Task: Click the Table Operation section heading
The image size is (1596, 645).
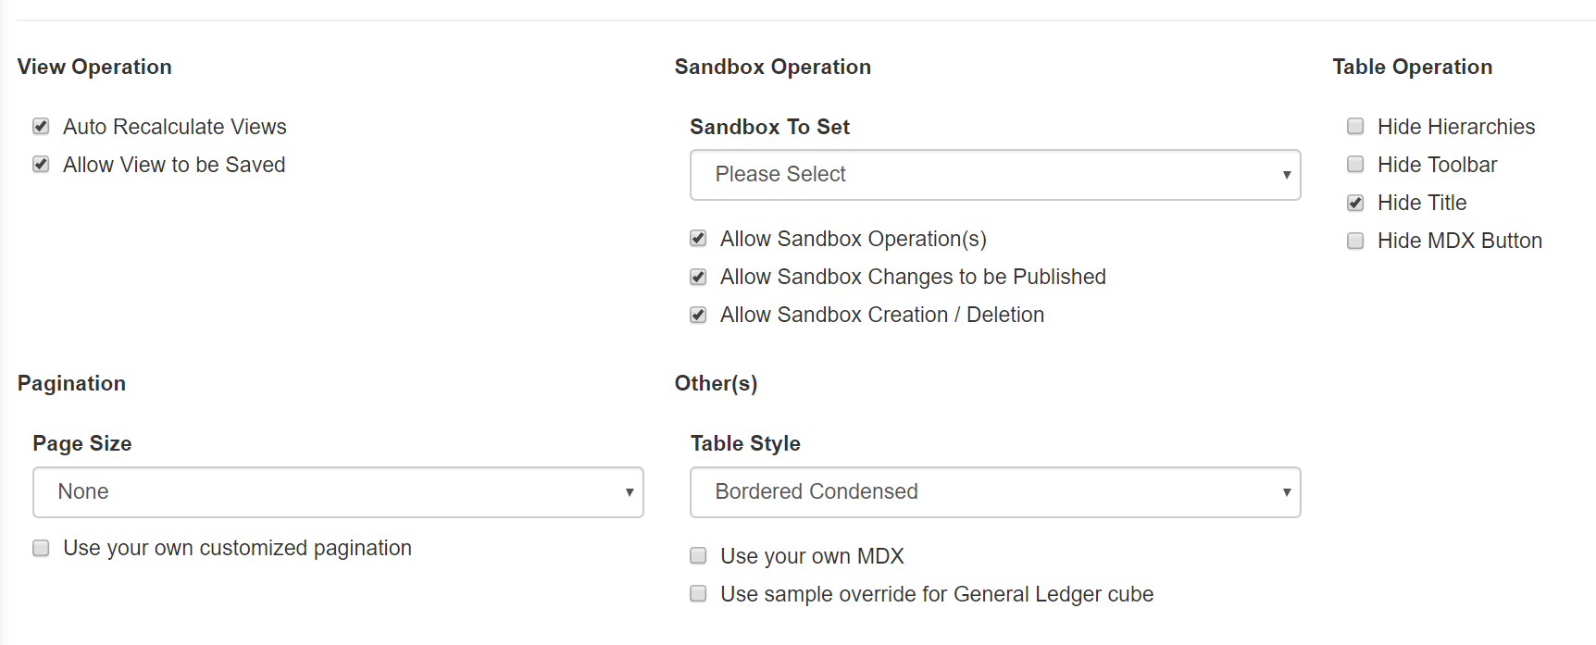Action: coord(1412,67)
